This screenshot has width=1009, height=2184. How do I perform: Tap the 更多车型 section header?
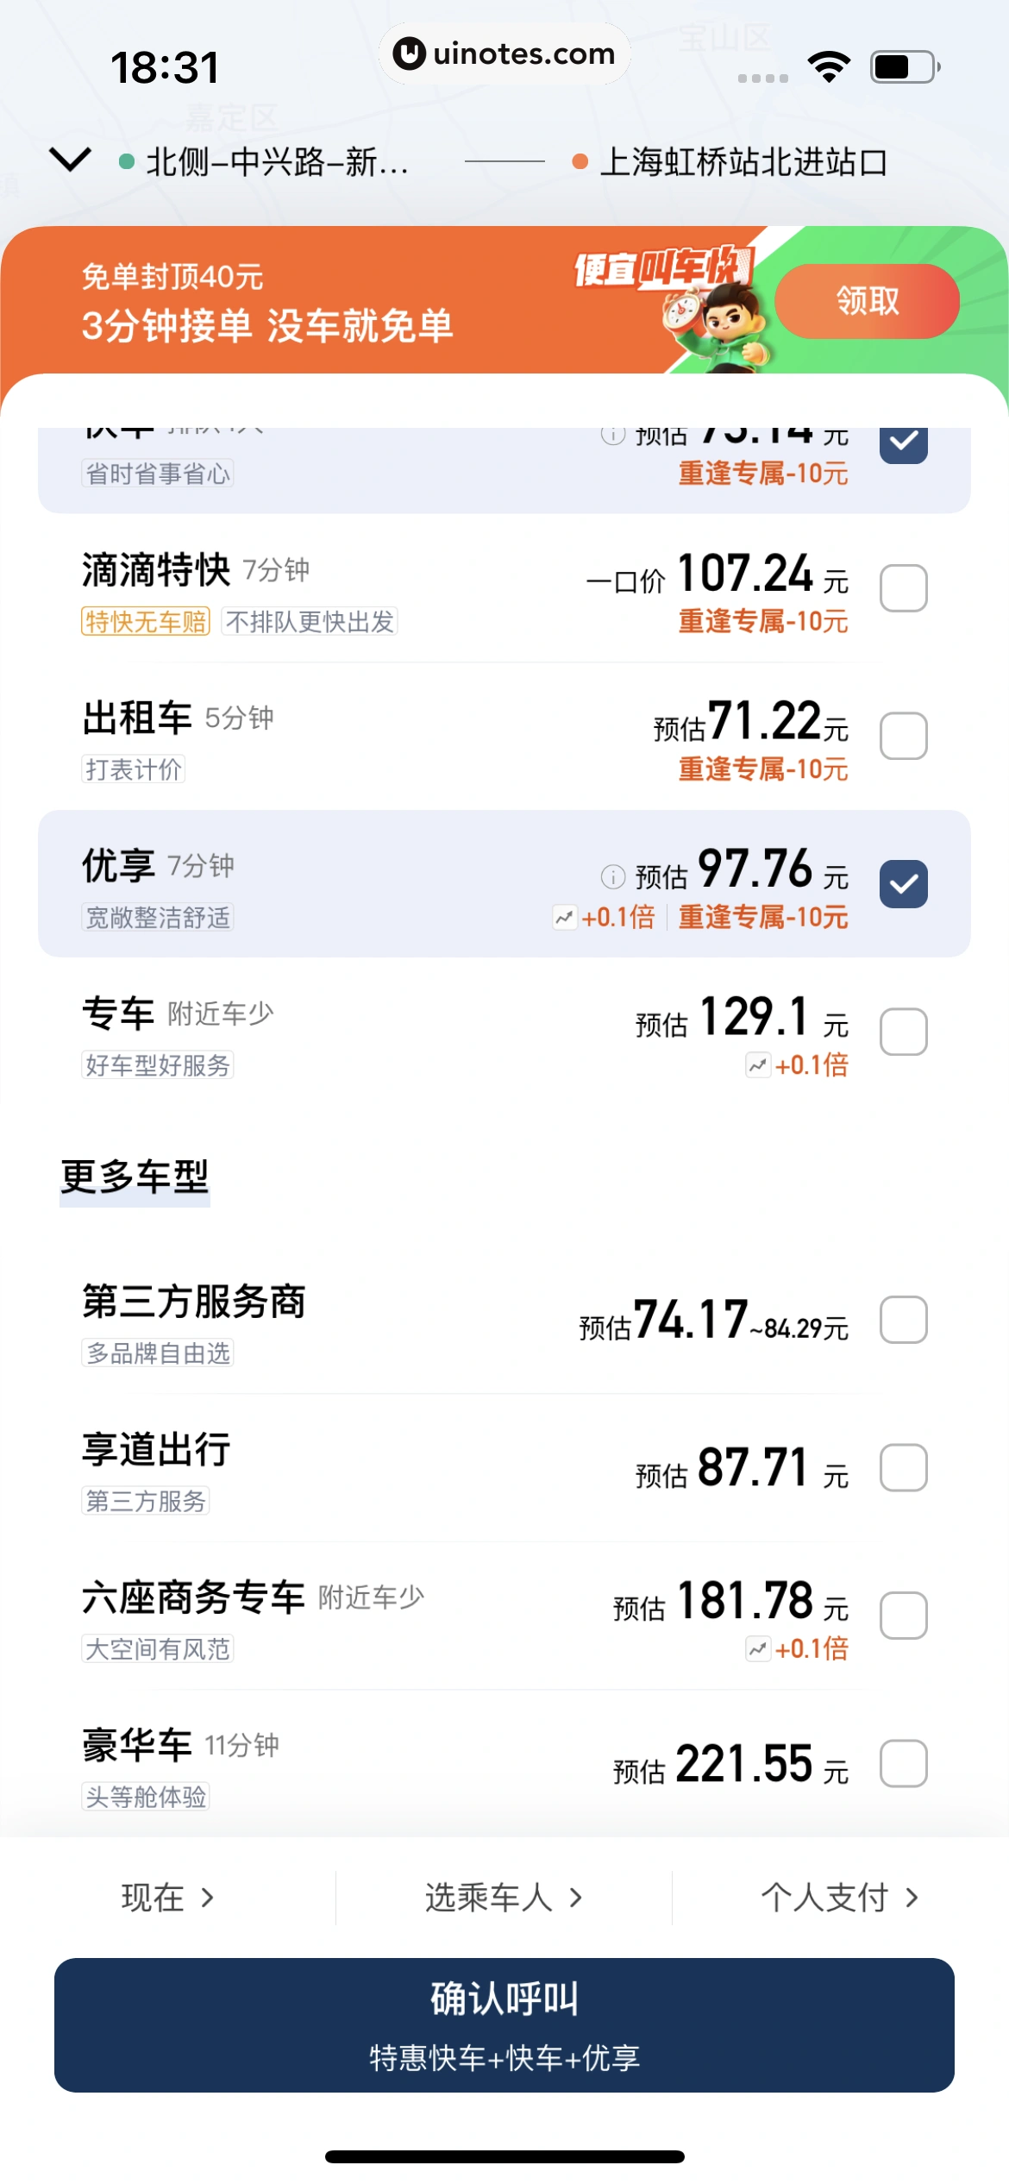tap(135, 1177)
